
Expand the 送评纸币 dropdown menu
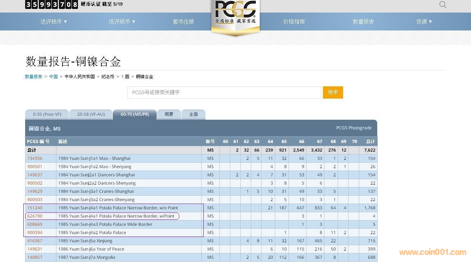point(122,22)
